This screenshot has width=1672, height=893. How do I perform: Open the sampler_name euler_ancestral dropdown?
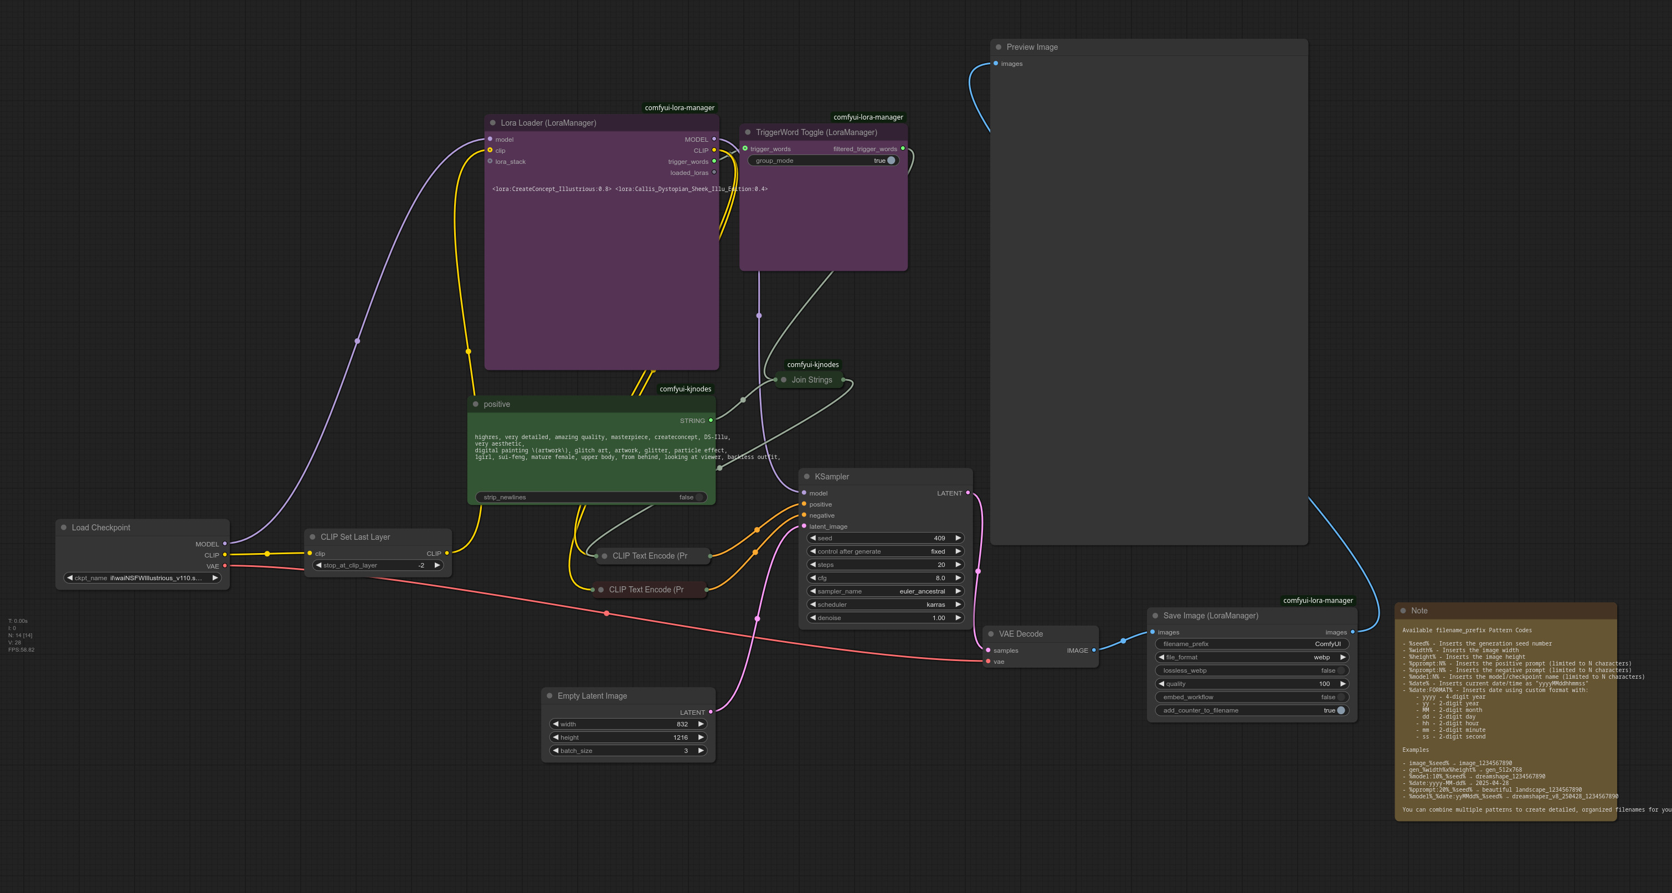point(884,591)
